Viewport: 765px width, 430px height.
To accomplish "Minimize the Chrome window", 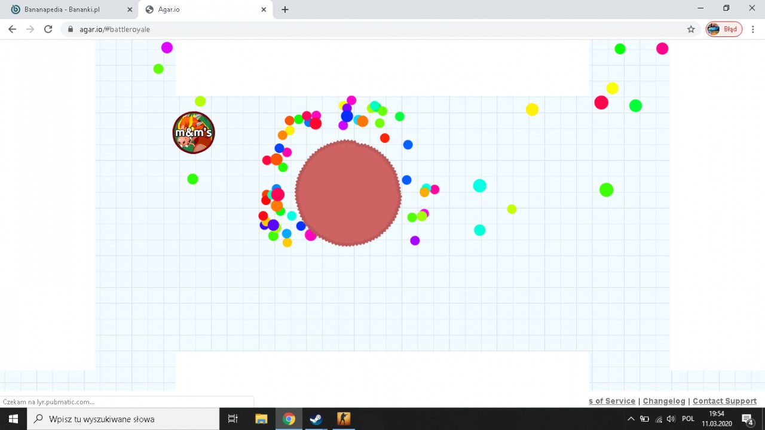I will (x=700, y=8).
